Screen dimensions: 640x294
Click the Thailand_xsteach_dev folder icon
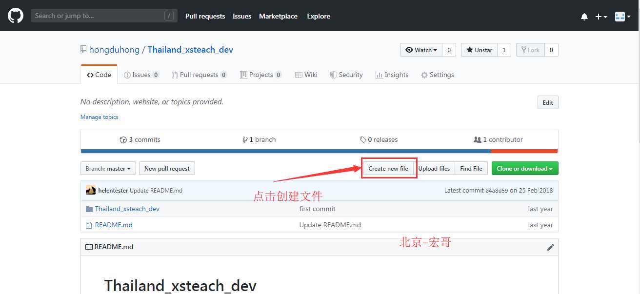coord(89,209)
